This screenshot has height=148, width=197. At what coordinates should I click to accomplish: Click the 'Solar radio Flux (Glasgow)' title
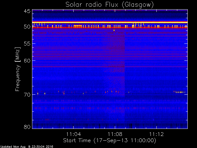click(110, 5)
